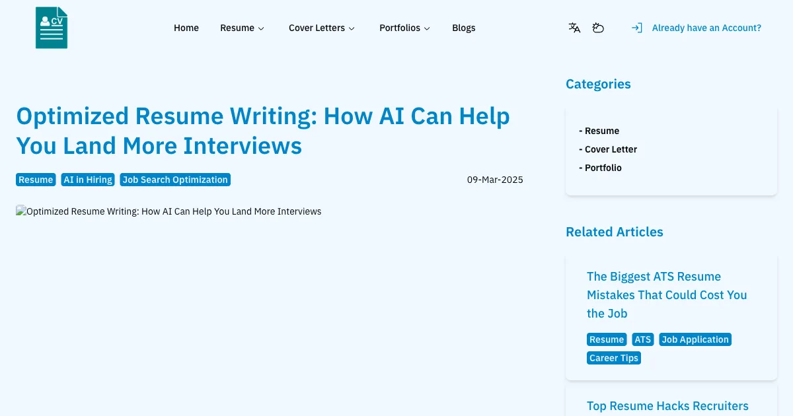793x416 pixels.
Task: Open the Top Resume Hacks article
Action: coord(667,405)
